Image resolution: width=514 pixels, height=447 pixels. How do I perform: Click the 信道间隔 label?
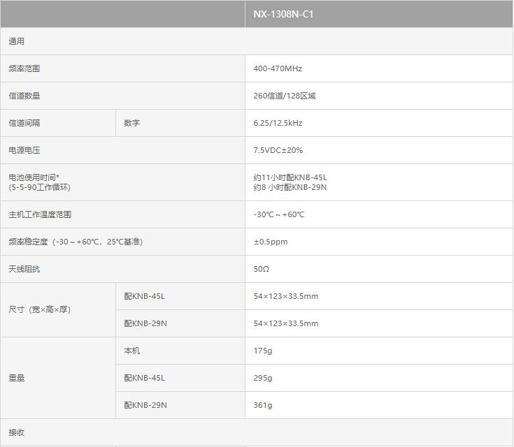24,123
